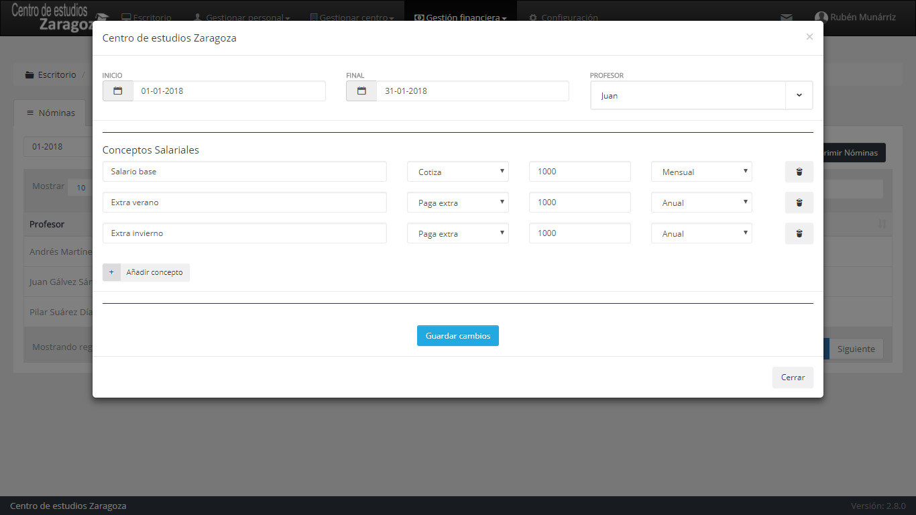
Task: Click the Final date field 31-01-2018
Action: 473,91
